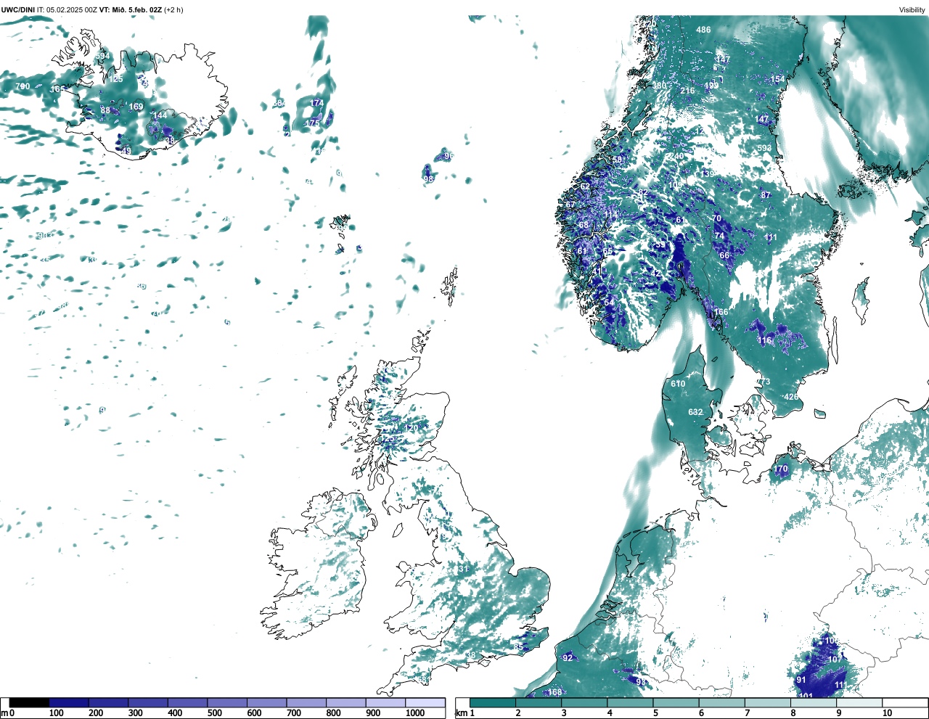929x719 pixels.
Task: Click the '85' value in southeast England
Action: click(x=518, y=646)
